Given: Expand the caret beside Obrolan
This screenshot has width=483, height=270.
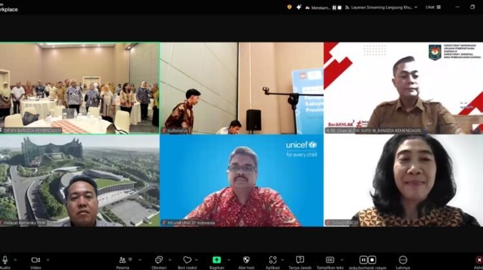Looking at the screenshot, I should (x=170, y=260).
